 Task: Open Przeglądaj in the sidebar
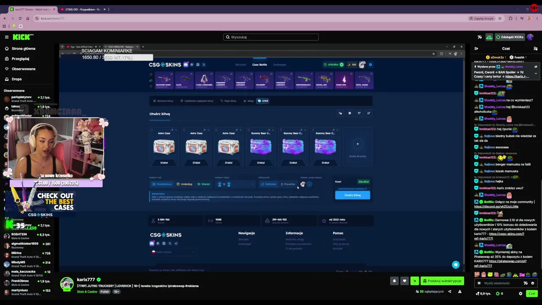click(20, 59)
